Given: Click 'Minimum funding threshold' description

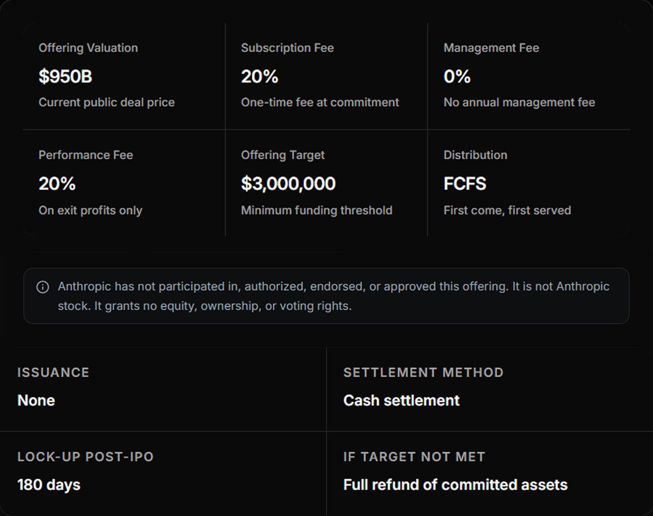Looking at the screenshot, I should pyautogui.click(x=317, y=211).
